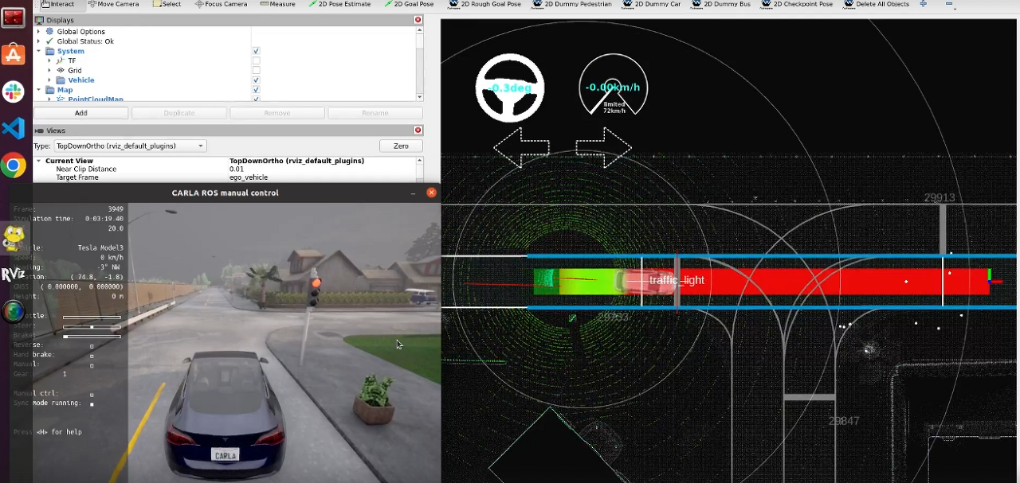Expand the Vehicle group
Image resolution: width=1020 pixels, height=483 pixels.
click(x=49, y=80)
